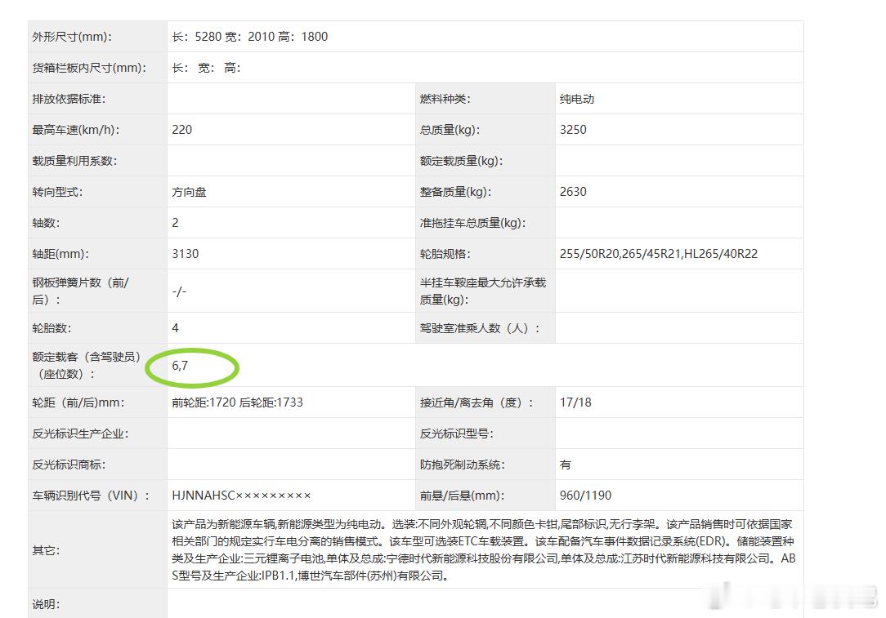The image size is (886, 618).
Task: Select the axle count value 2
Action: coord(175,223)
